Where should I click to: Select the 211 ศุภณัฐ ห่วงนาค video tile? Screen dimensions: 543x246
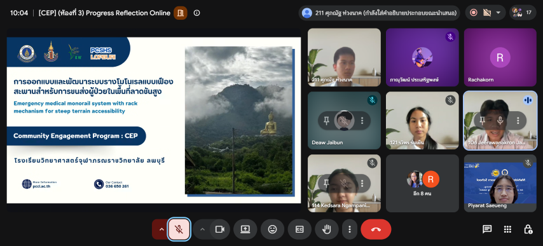pyautogui.click(x=344, y=57)
